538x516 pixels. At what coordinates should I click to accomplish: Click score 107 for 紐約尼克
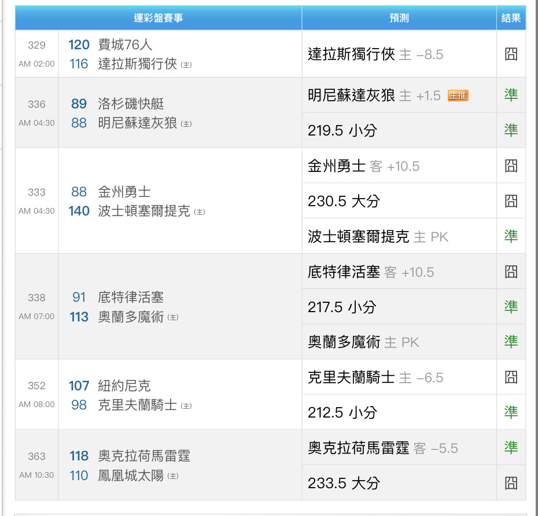coord(79,386)
